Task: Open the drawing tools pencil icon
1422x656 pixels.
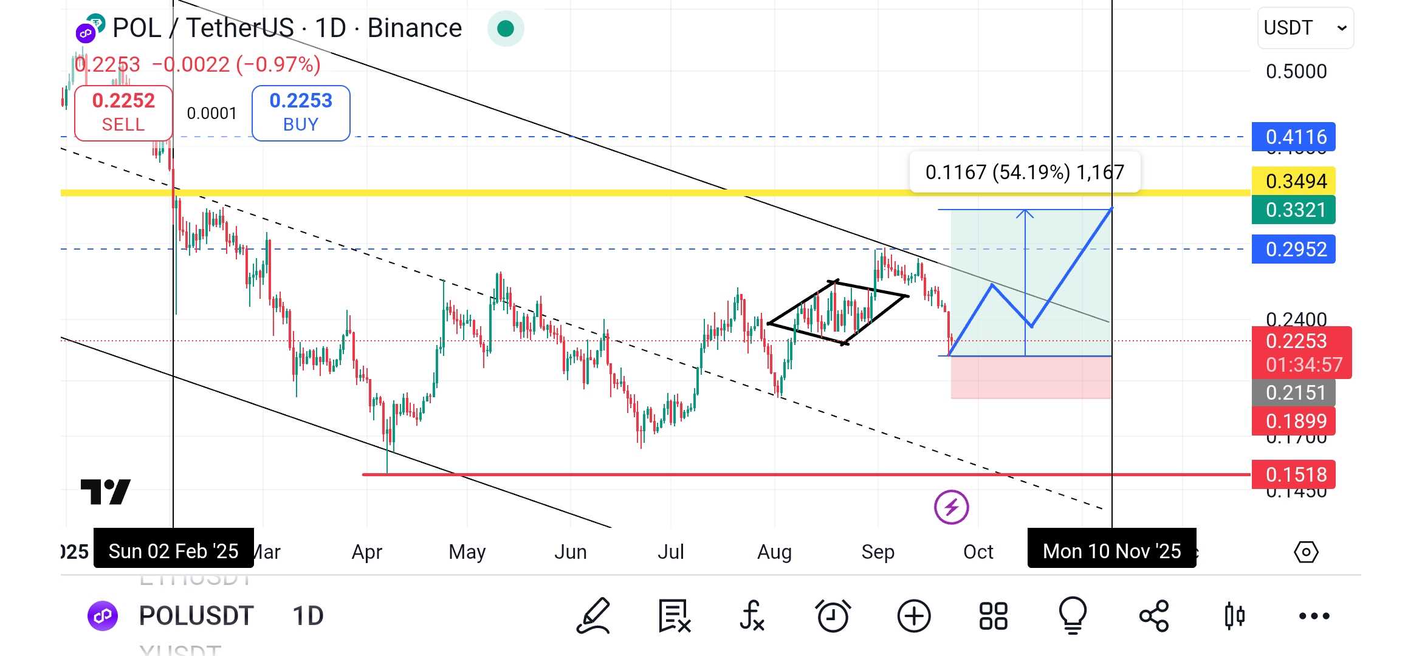Action: point(593,616)
